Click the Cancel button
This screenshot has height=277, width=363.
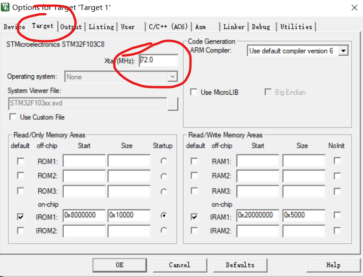pos(180,265)
